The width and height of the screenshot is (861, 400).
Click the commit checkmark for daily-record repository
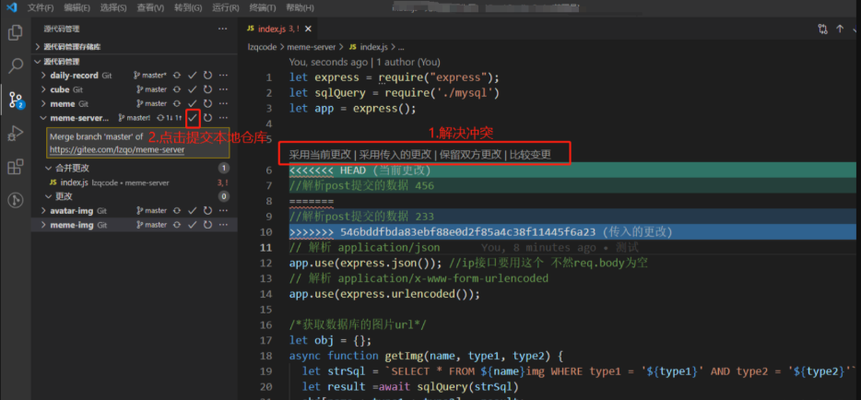point(192,76)
